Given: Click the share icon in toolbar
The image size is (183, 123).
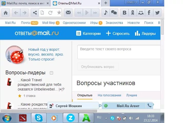Looking at the screenshot, I should tap(35, 13).
